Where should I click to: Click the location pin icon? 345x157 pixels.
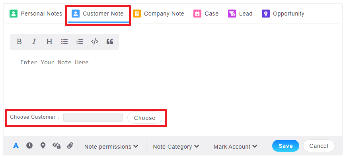tap(43, 145)
